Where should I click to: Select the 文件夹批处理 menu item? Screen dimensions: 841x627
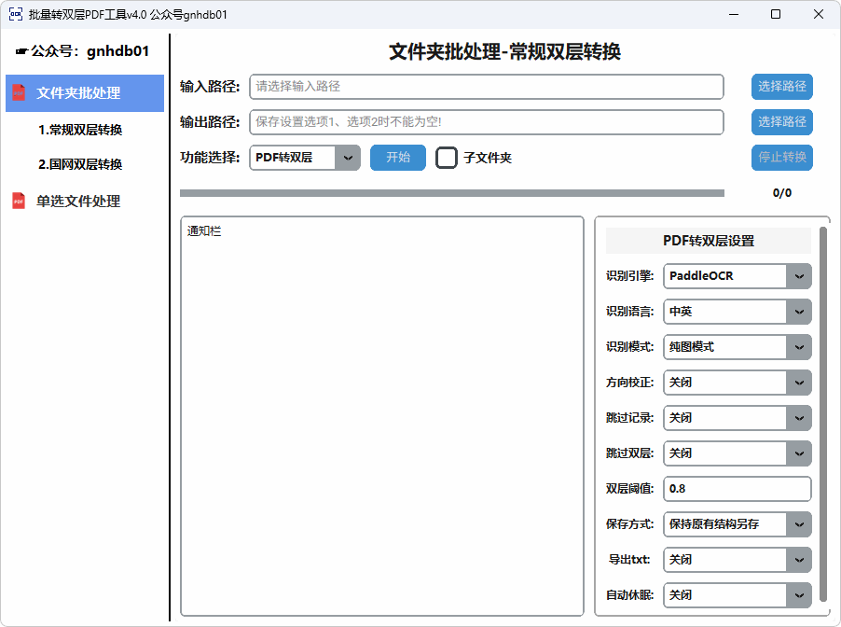click(85, 93)
